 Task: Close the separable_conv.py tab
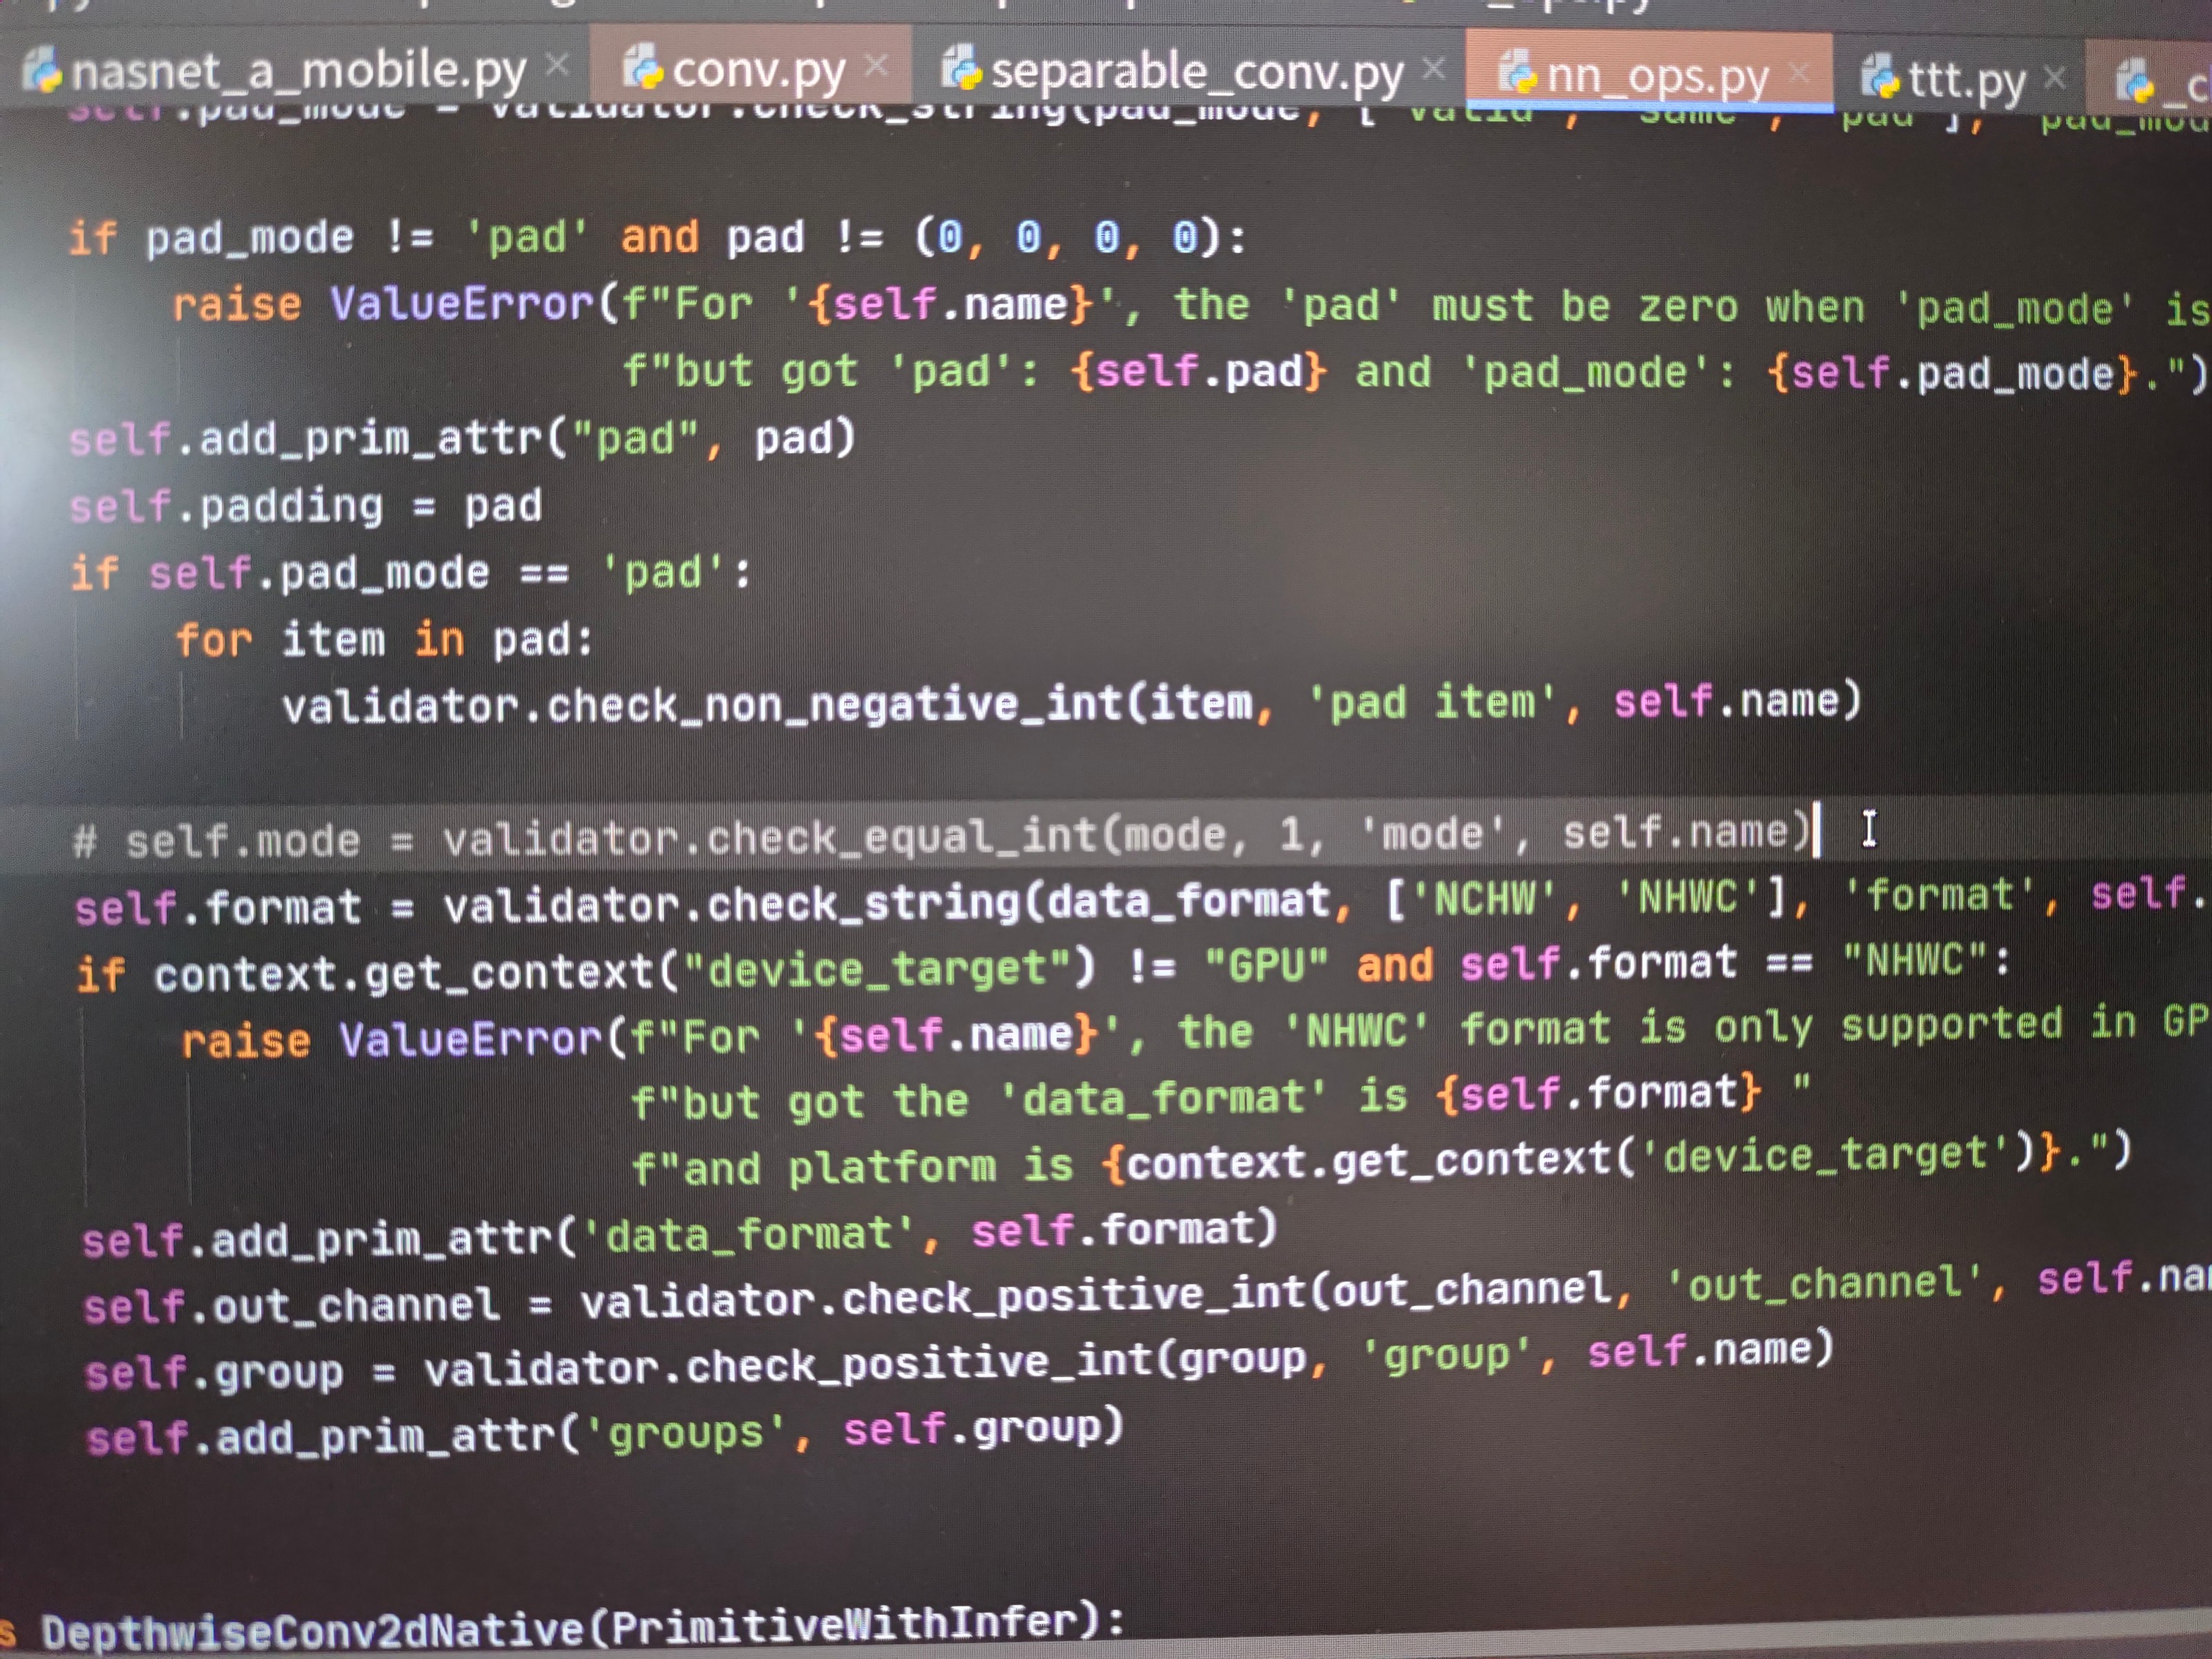pyautogui.click(x=1434, y=68)
